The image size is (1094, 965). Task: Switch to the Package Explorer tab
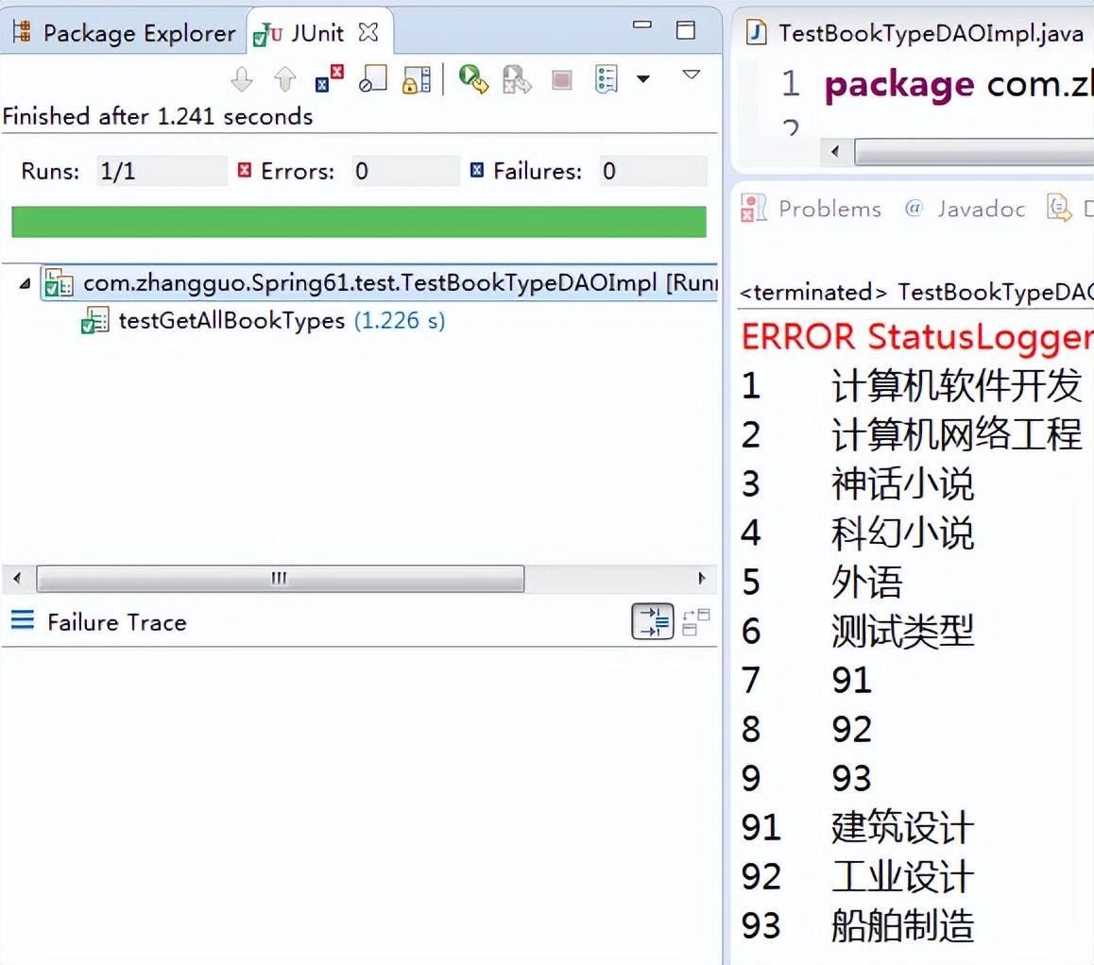coord(125,33)
